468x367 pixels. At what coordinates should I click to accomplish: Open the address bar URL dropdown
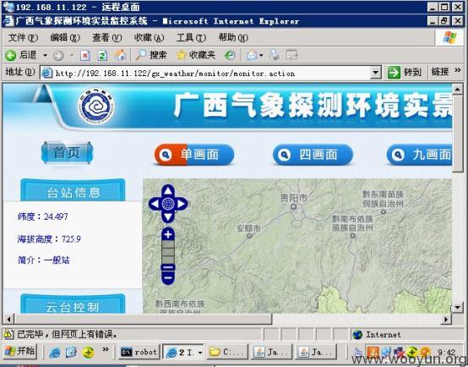click(x=375, y=73)
